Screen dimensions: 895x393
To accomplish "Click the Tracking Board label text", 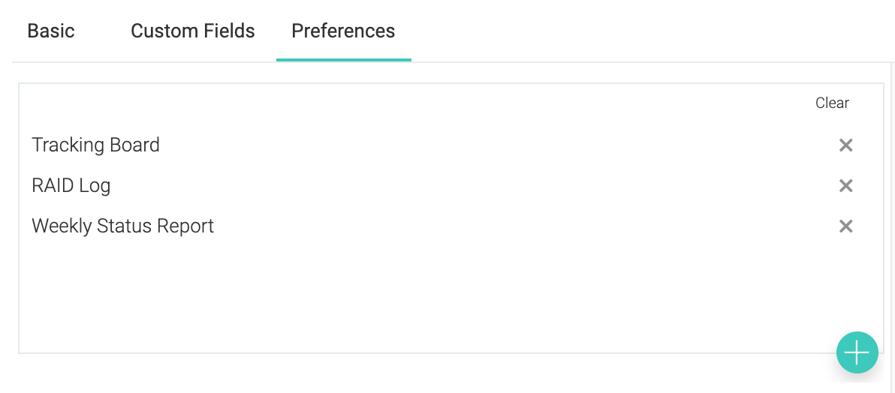I will coord(95,145).
